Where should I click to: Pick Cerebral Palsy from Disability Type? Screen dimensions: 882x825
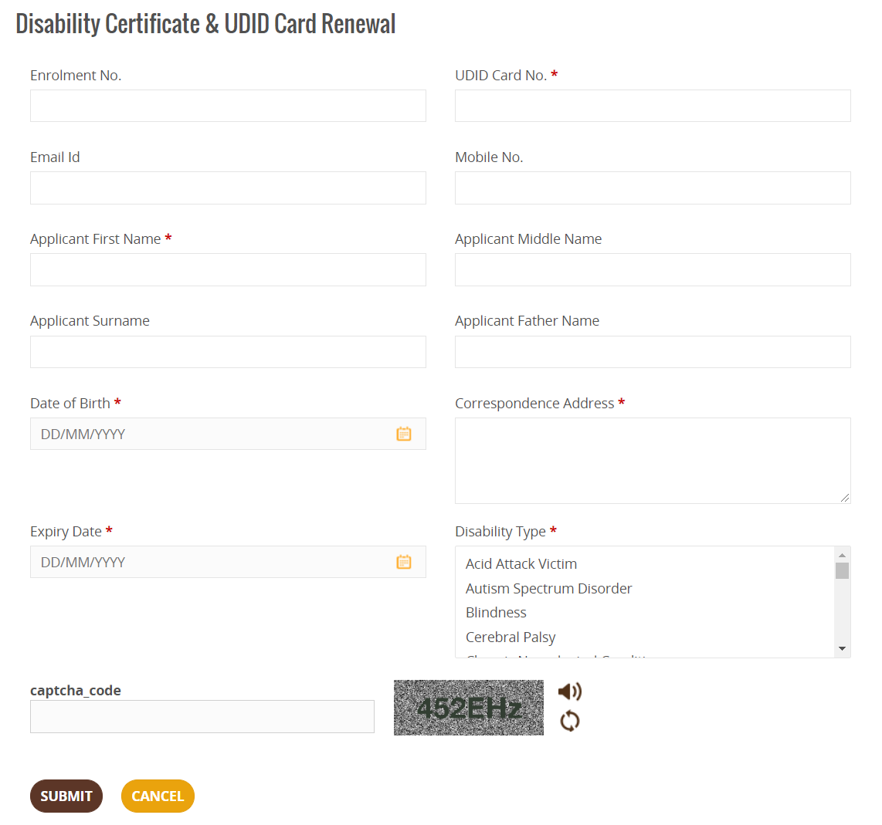click(x=511, y=637)
